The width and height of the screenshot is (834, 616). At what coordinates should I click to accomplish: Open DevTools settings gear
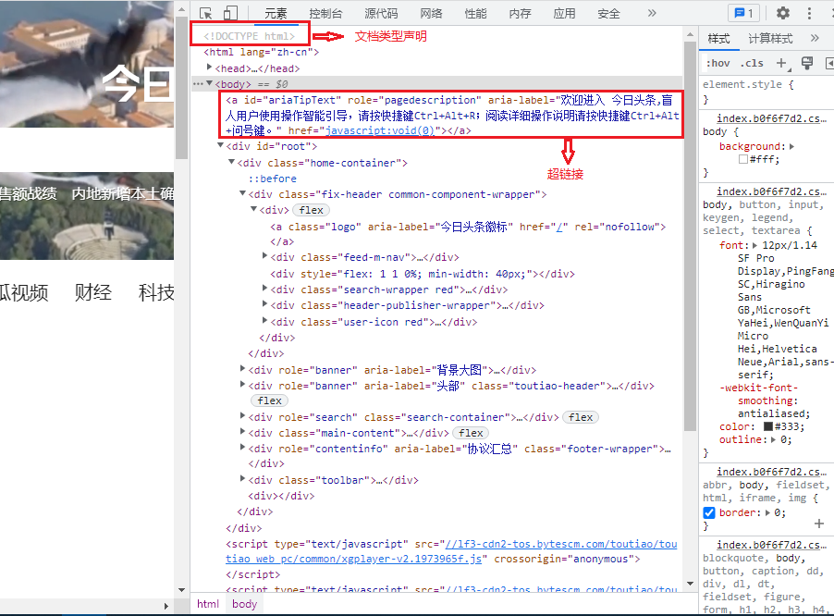(783, 13)
